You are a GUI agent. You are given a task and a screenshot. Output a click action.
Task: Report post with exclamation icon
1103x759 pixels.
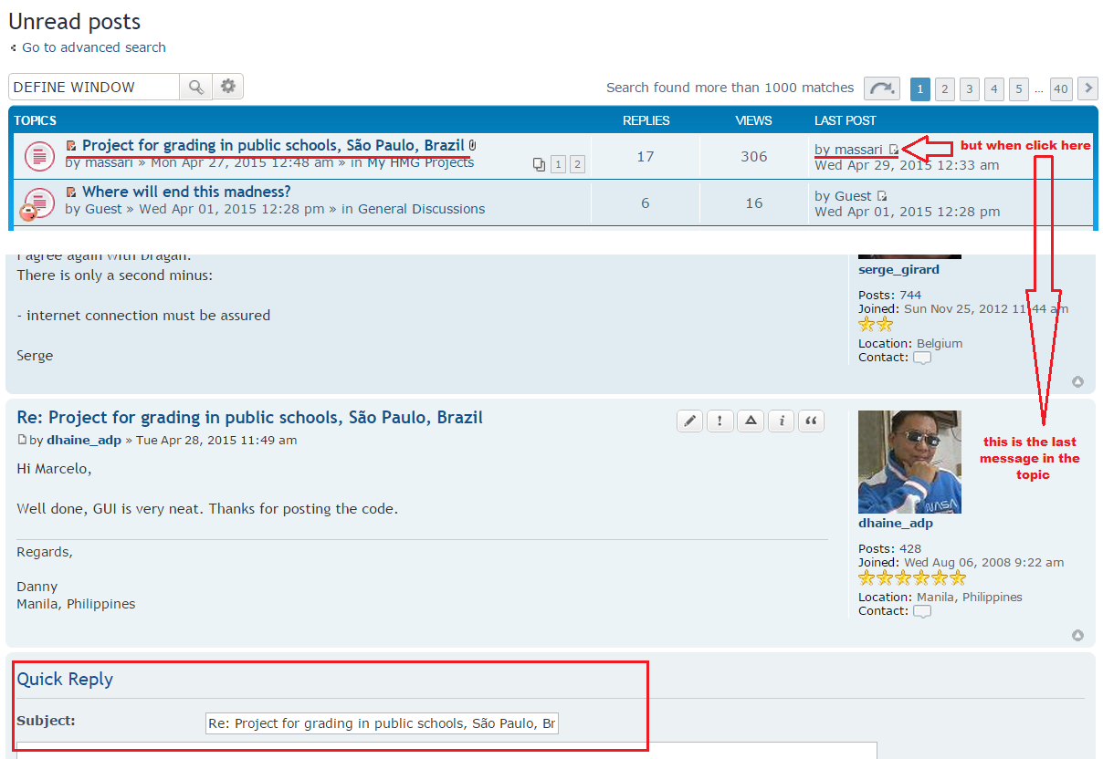720,421
